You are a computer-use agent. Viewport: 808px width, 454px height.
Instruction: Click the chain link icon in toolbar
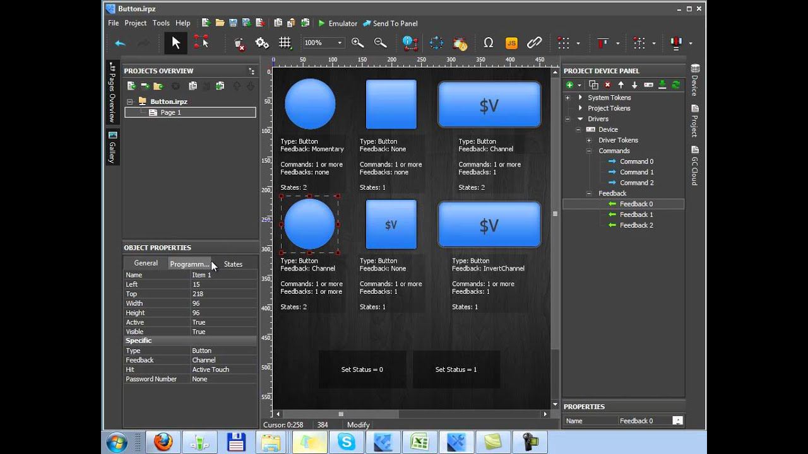(535, 43)
